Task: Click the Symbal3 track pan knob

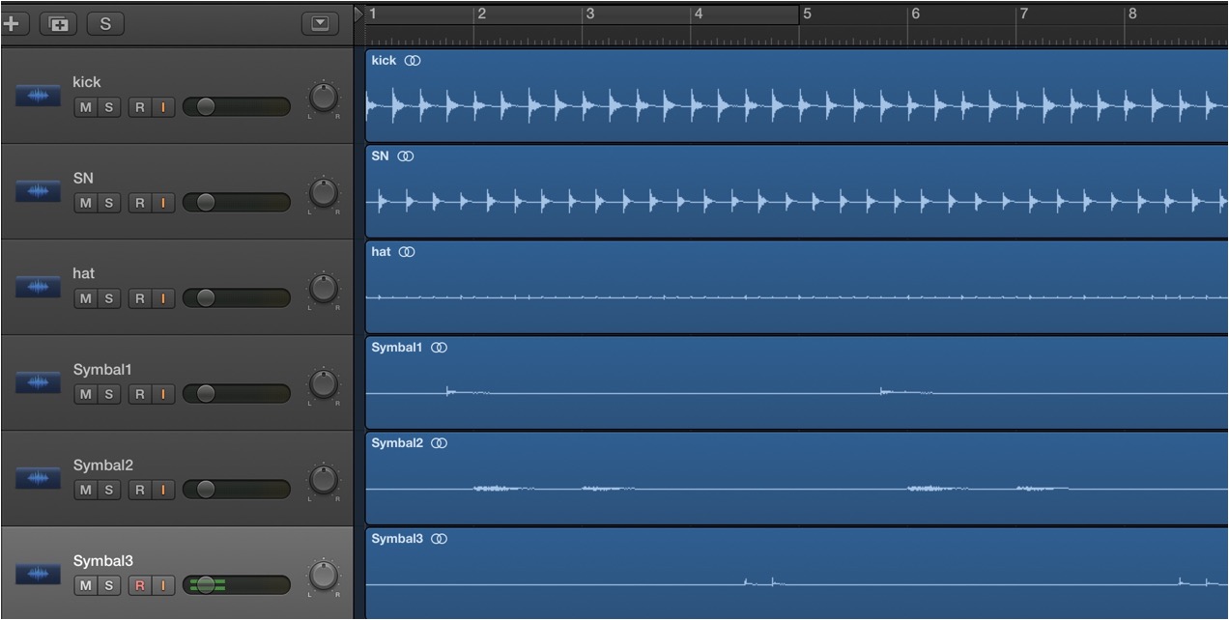Action: point(324,576)
